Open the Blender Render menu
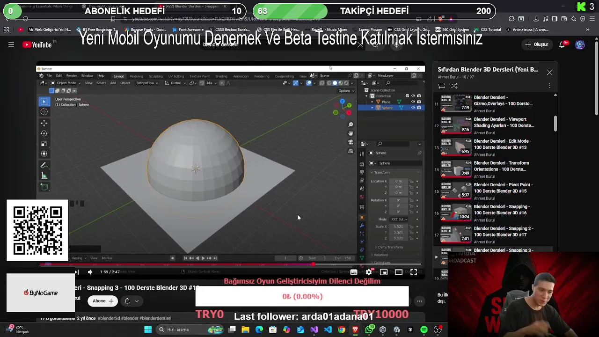599x337 pixels. click(72, 76)
